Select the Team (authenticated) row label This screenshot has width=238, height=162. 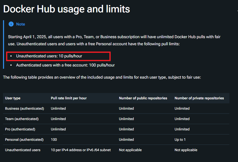point(22,119)
